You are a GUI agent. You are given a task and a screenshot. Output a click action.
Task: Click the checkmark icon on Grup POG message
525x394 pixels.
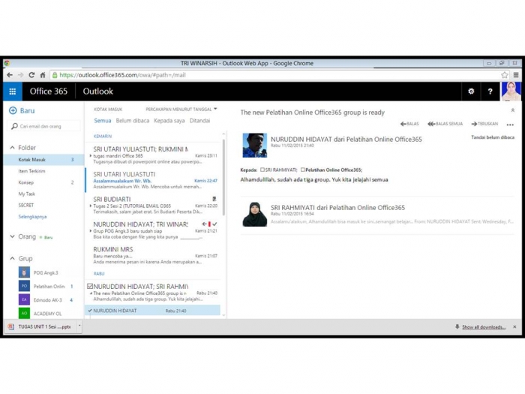214,224
